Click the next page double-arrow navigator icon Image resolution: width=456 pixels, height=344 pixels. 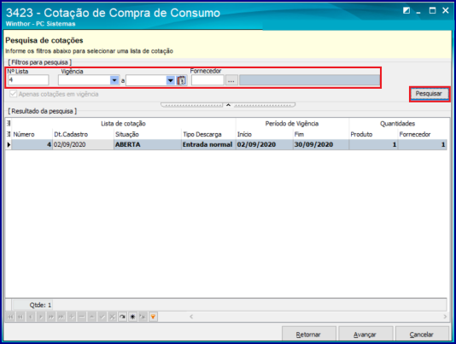51,317
